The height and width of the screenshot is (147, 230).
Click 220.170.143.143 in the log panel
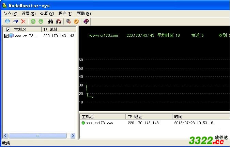(143, 123)
